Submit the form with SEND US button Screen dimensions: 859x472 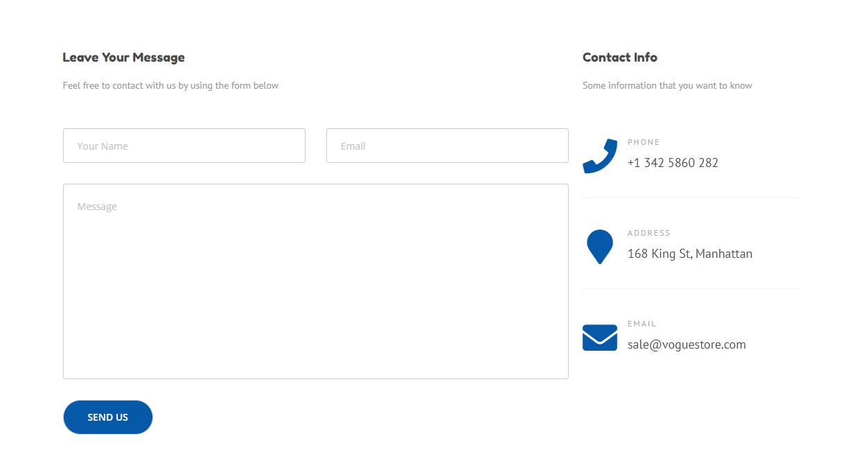tap(108, 417)
